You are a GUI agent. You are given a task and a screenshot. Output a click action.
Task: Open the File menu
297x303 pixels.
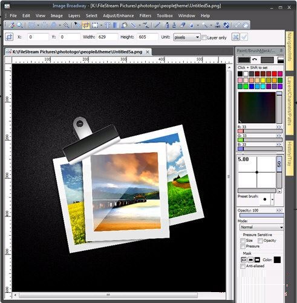(13, 16)
